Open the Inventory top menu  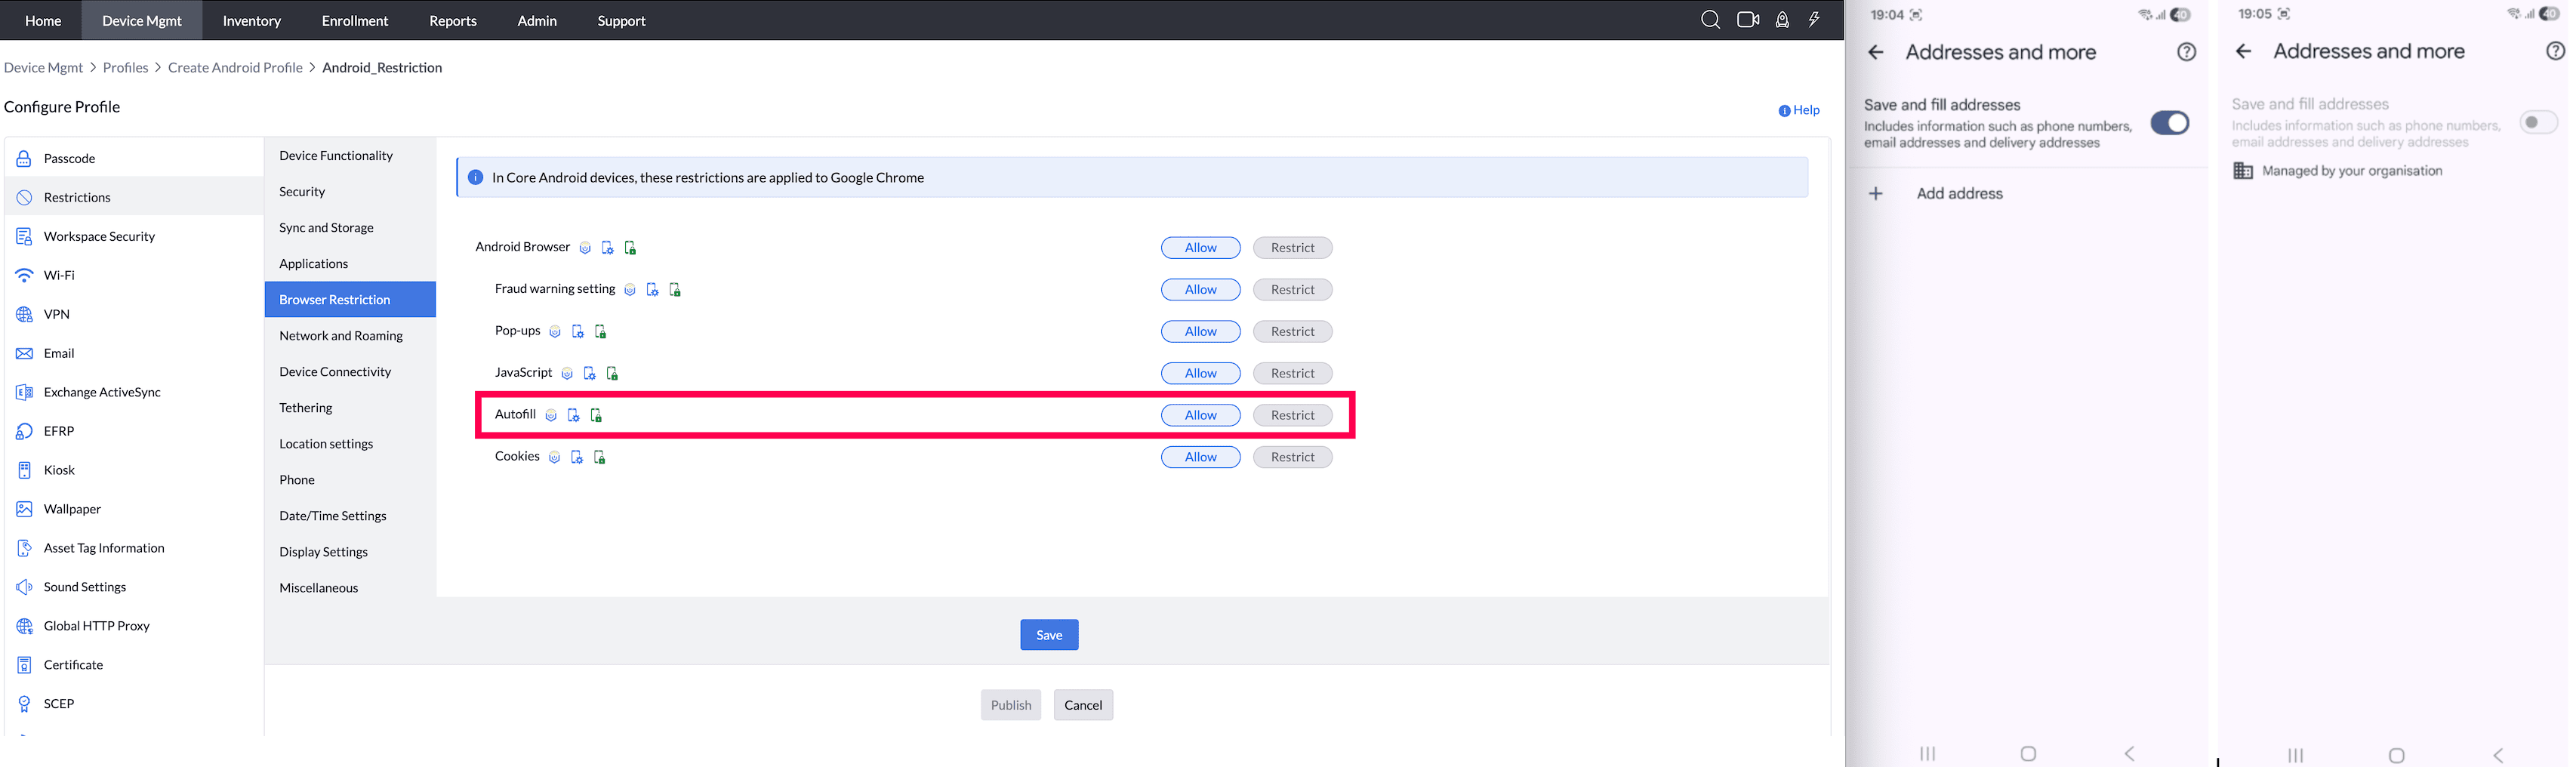(252, 20)
